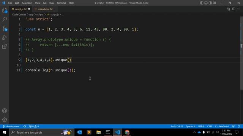Click the const n array declaration line

click(x=82, y=29)
